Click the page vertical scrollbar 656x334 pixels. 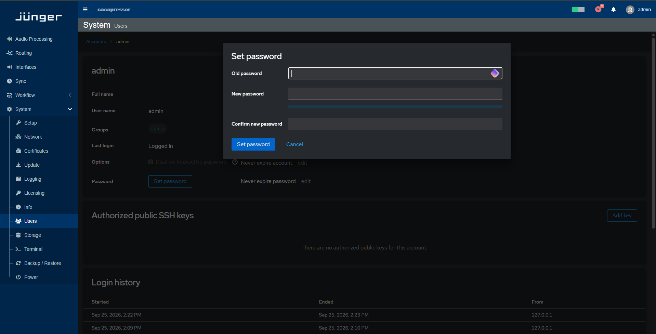(653, 133)
